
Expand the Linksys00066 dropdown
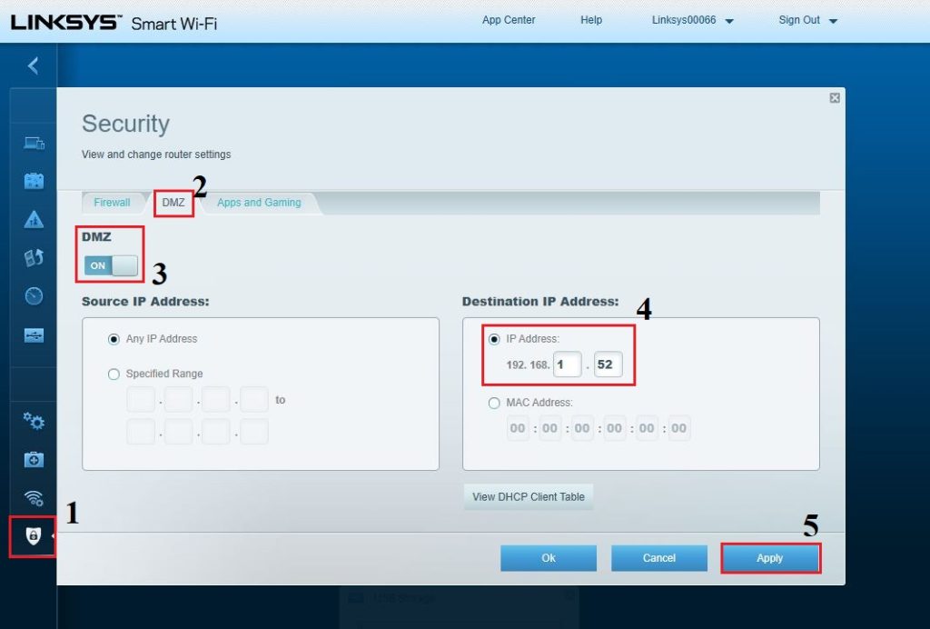click(x=692, y=20)
